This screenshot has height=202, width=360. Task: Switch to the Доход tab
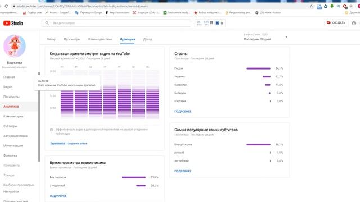pyautogui.click(x=147, y=39)
